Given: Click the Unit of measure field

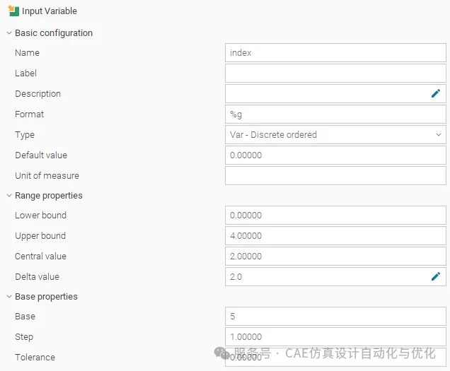Looking at the screenshot, I should [x=335, y=176].
